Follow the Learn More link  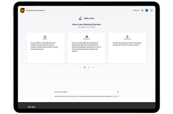point(115,96)
